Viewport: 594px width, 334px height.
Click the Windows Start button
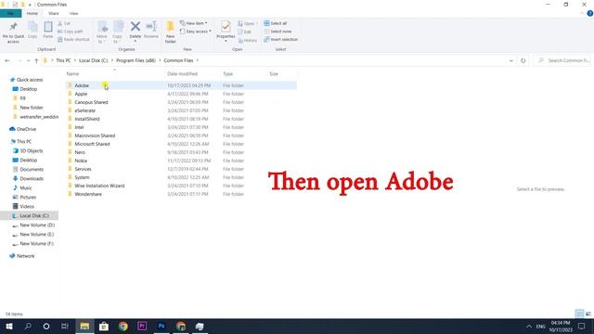(8, 326)
